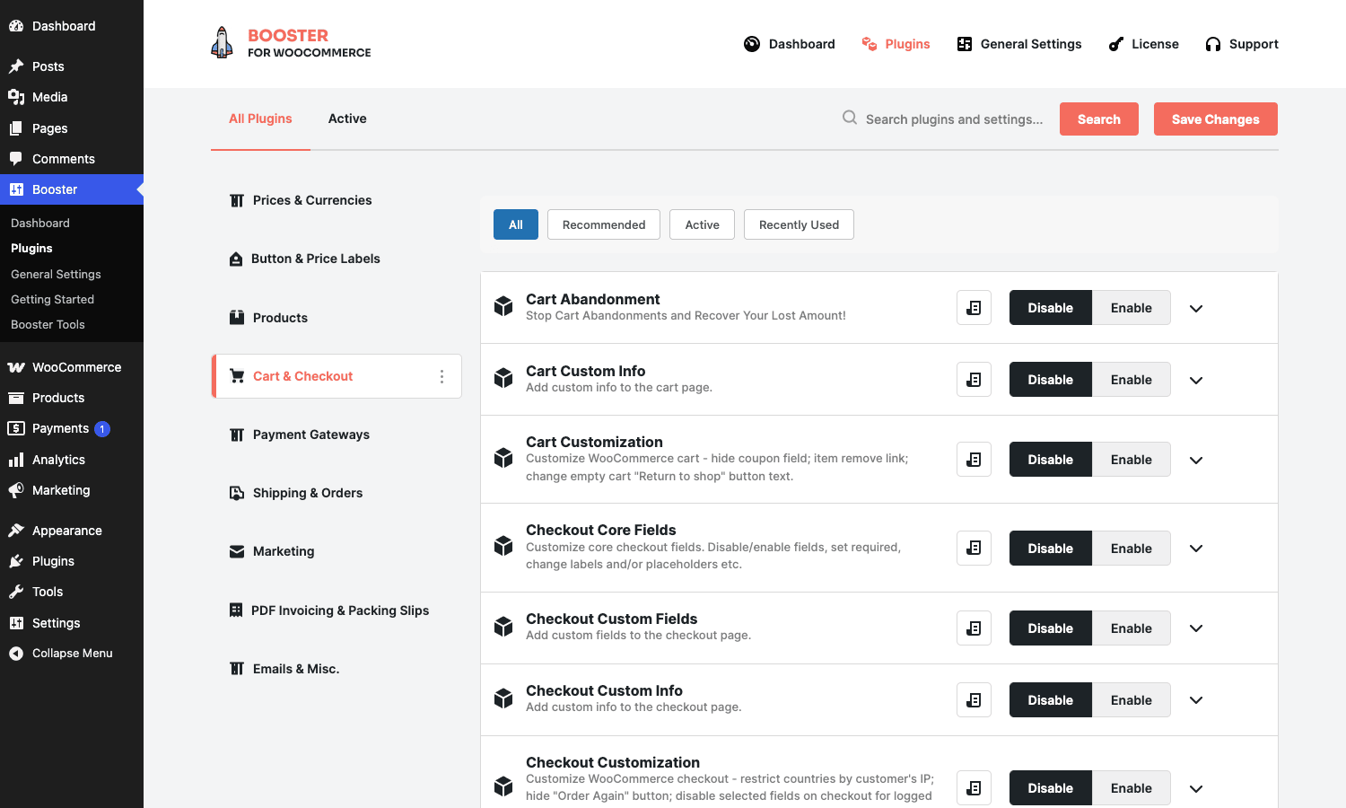
Task: Open documentation icon for Checkout Core Fields
Action: point(974,548)
